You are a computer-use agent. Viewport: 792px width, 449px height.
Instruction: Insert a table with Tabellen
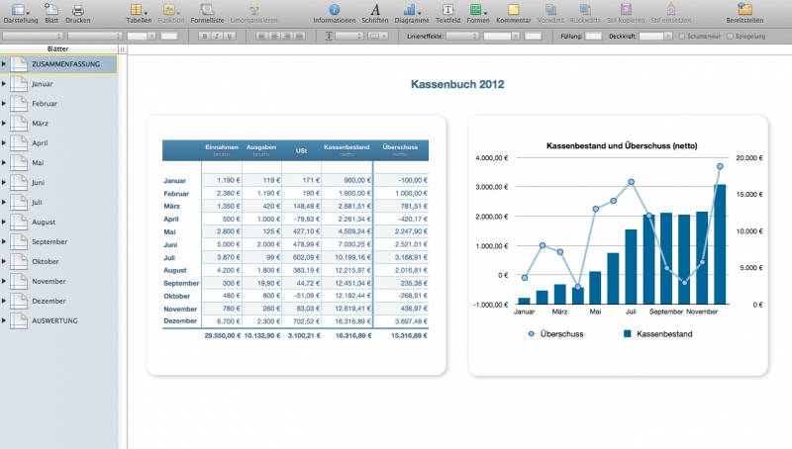(x=139, y=10)
